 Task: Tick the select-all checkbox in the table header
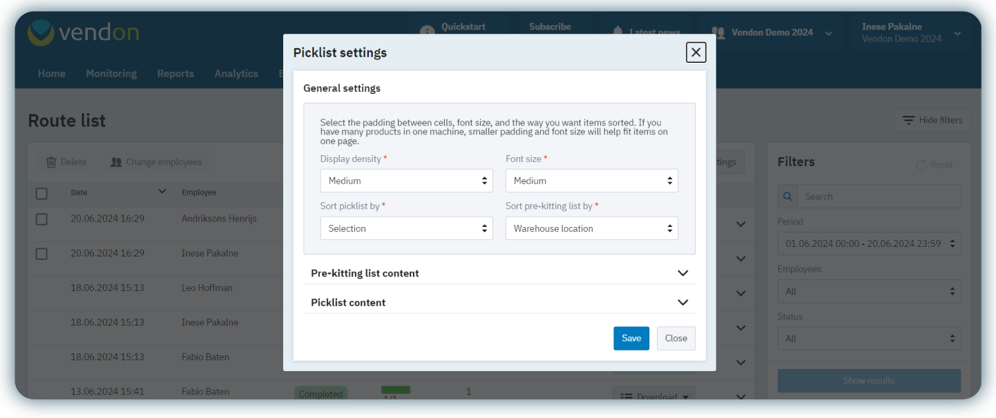pyautogui.click(x=41, y=192)
